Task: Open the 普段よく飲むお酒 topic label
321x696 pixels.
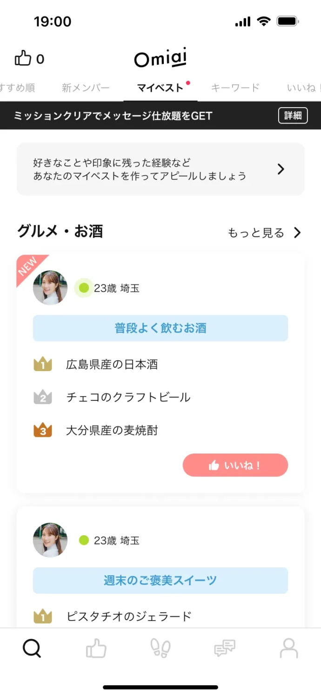Action: [160, 328]
